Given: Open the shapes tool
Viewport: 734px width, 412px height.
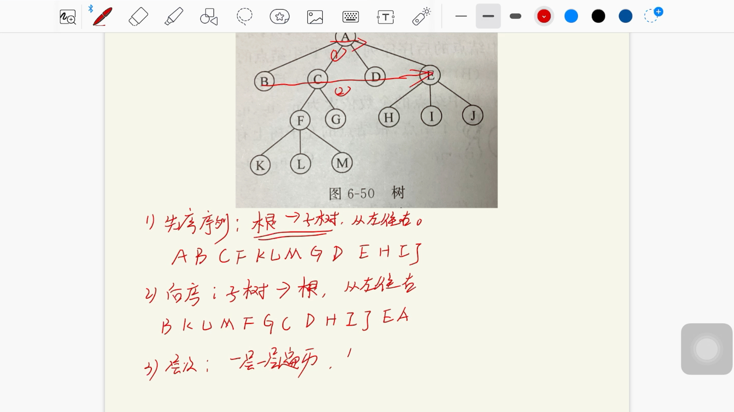Looking at the screenshot, I should [209, 16].
